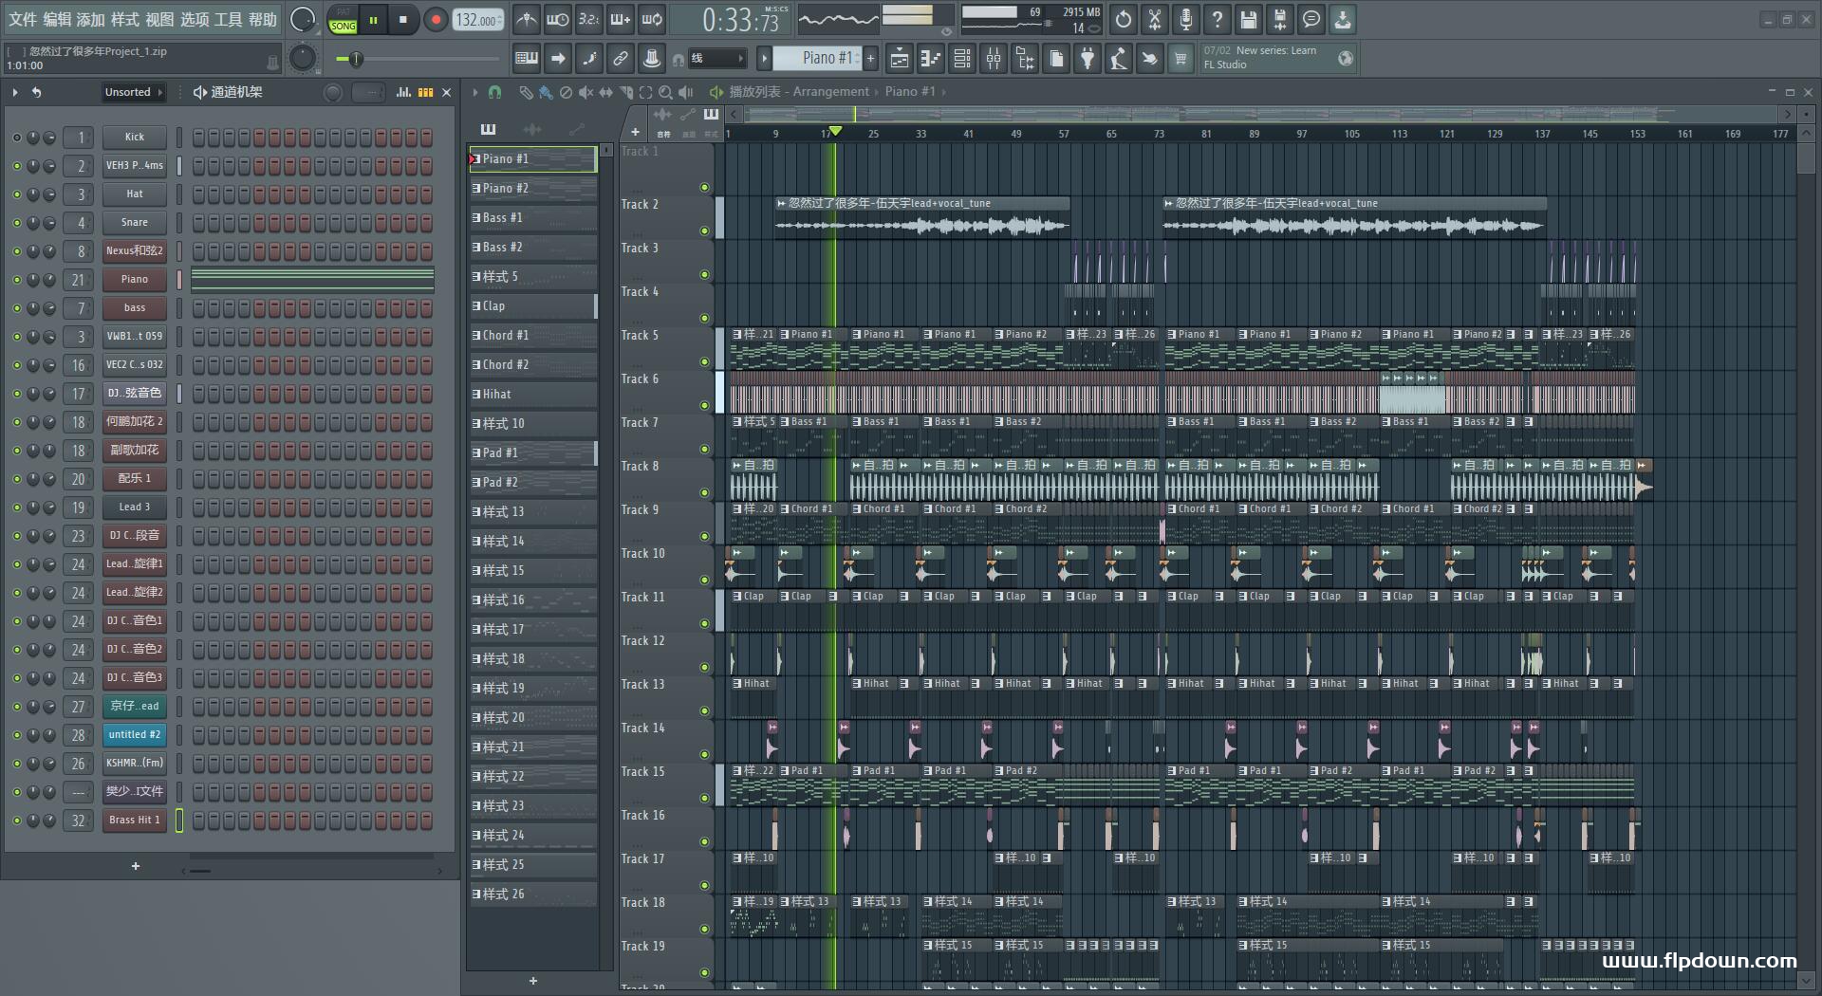Toggle mute dot for playlist Track 2
Screen dimensions: 1822x996
tap(704, 231)
